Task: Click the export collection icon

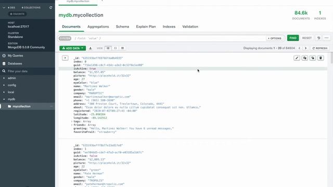Action: point(91,48)
